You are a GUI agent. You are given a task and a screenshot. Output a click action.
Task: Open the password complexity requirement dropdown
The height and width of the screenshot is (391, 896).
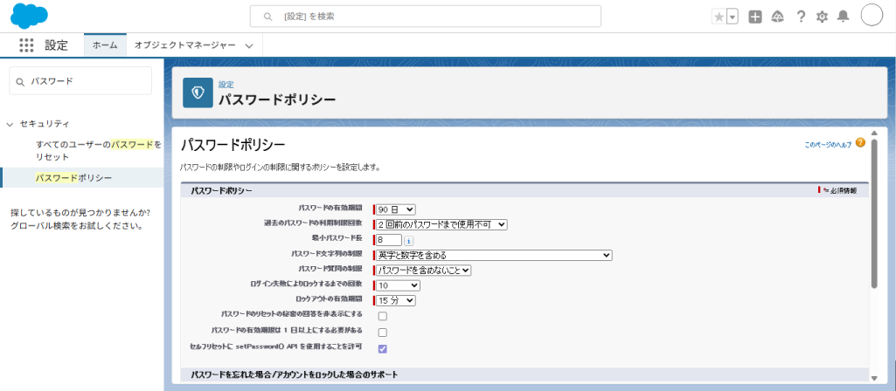coord(492,255)
